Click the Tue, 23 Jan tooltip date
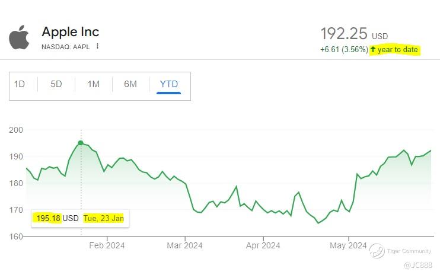The height and width of the screenshot is (275, 440). pos(104,218)
